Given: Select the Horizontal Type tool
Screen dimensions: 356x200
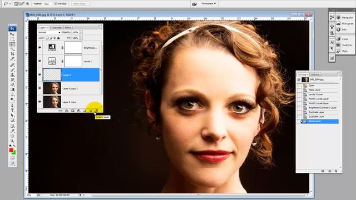Looking at the screenshot, I should pyautogui.click(x=12, y=111).
